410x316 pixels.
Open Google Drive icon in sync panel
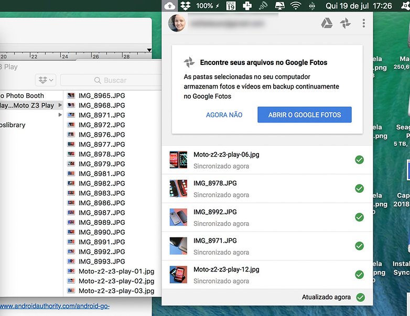[327, 23]
